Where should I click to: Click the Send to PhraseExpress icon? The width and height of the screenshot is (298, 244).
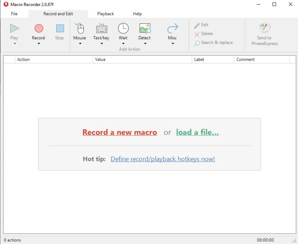tap(265, 28)
